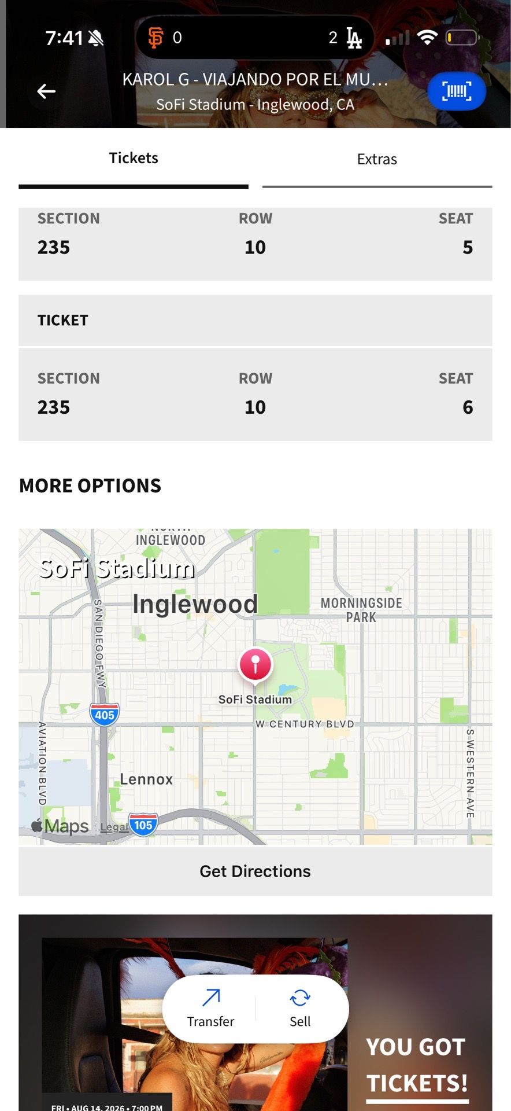Select the Section 235 Seat 5 ticket
The image size is (511, 1111).
point(255,244)
